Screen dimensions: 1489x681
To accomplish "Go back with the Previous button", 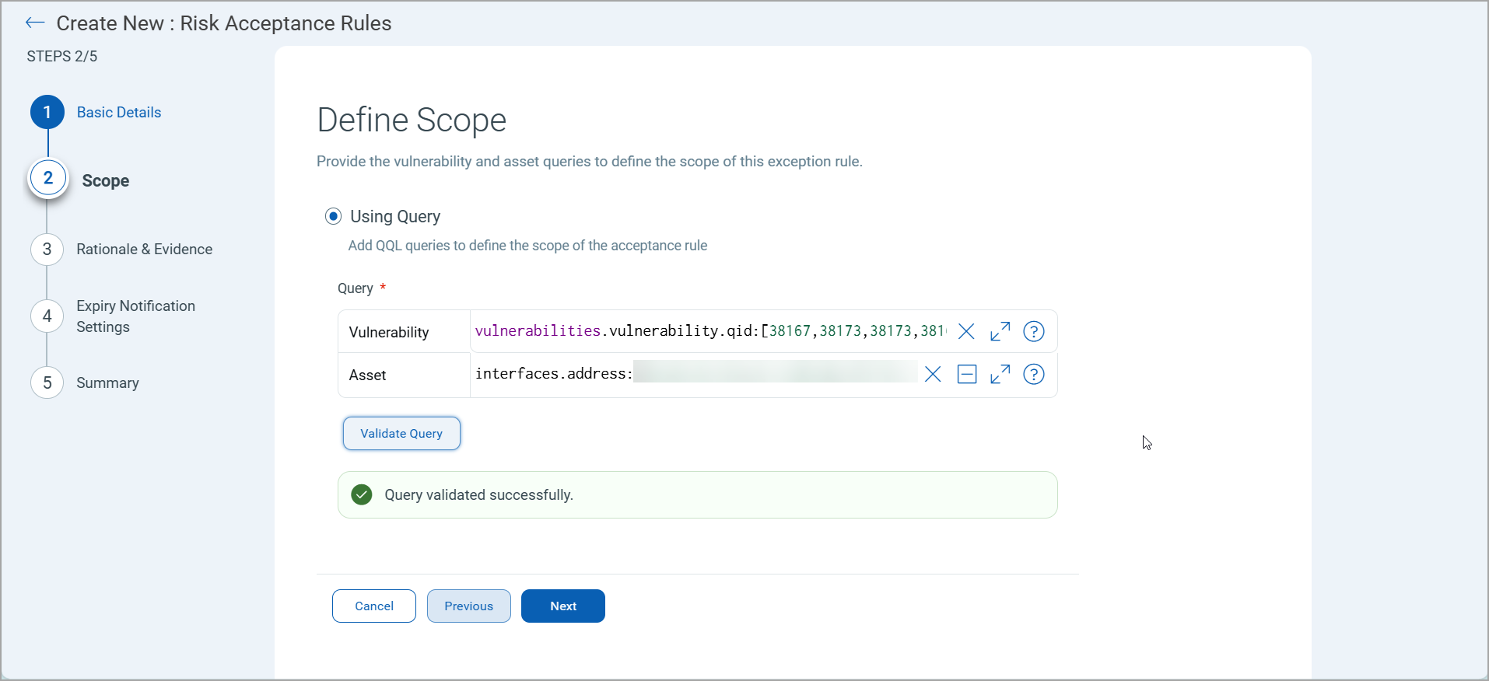I will click(x=468, y=606).
